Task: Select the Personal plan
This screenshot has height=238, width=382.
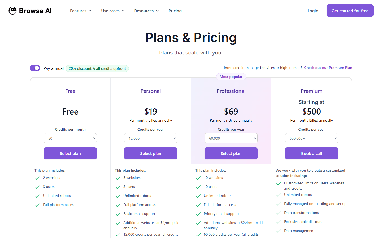Action: (x=150, y=153)
